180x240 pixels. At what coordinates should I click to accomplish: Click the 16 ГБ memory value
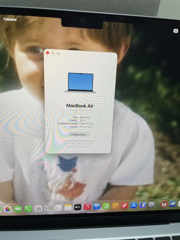tap(83, 120)
